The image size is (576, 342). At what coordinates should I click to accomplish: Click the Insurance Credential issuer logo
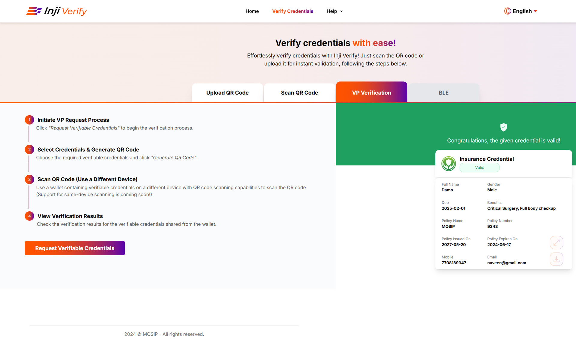pos(448,164)
